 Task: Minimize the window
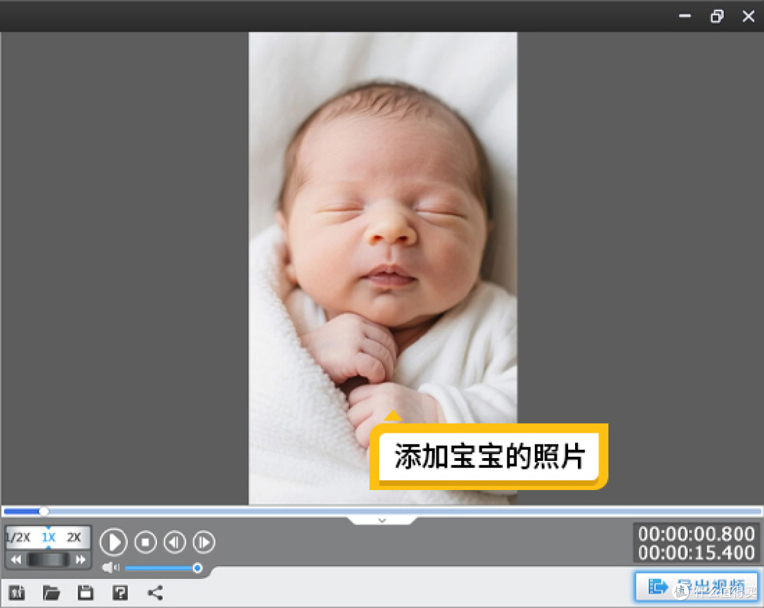(685, 16)
